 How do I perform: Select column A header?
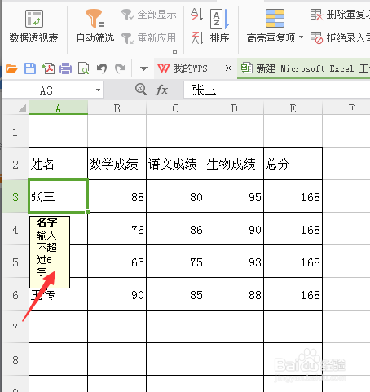coord(58,108)
